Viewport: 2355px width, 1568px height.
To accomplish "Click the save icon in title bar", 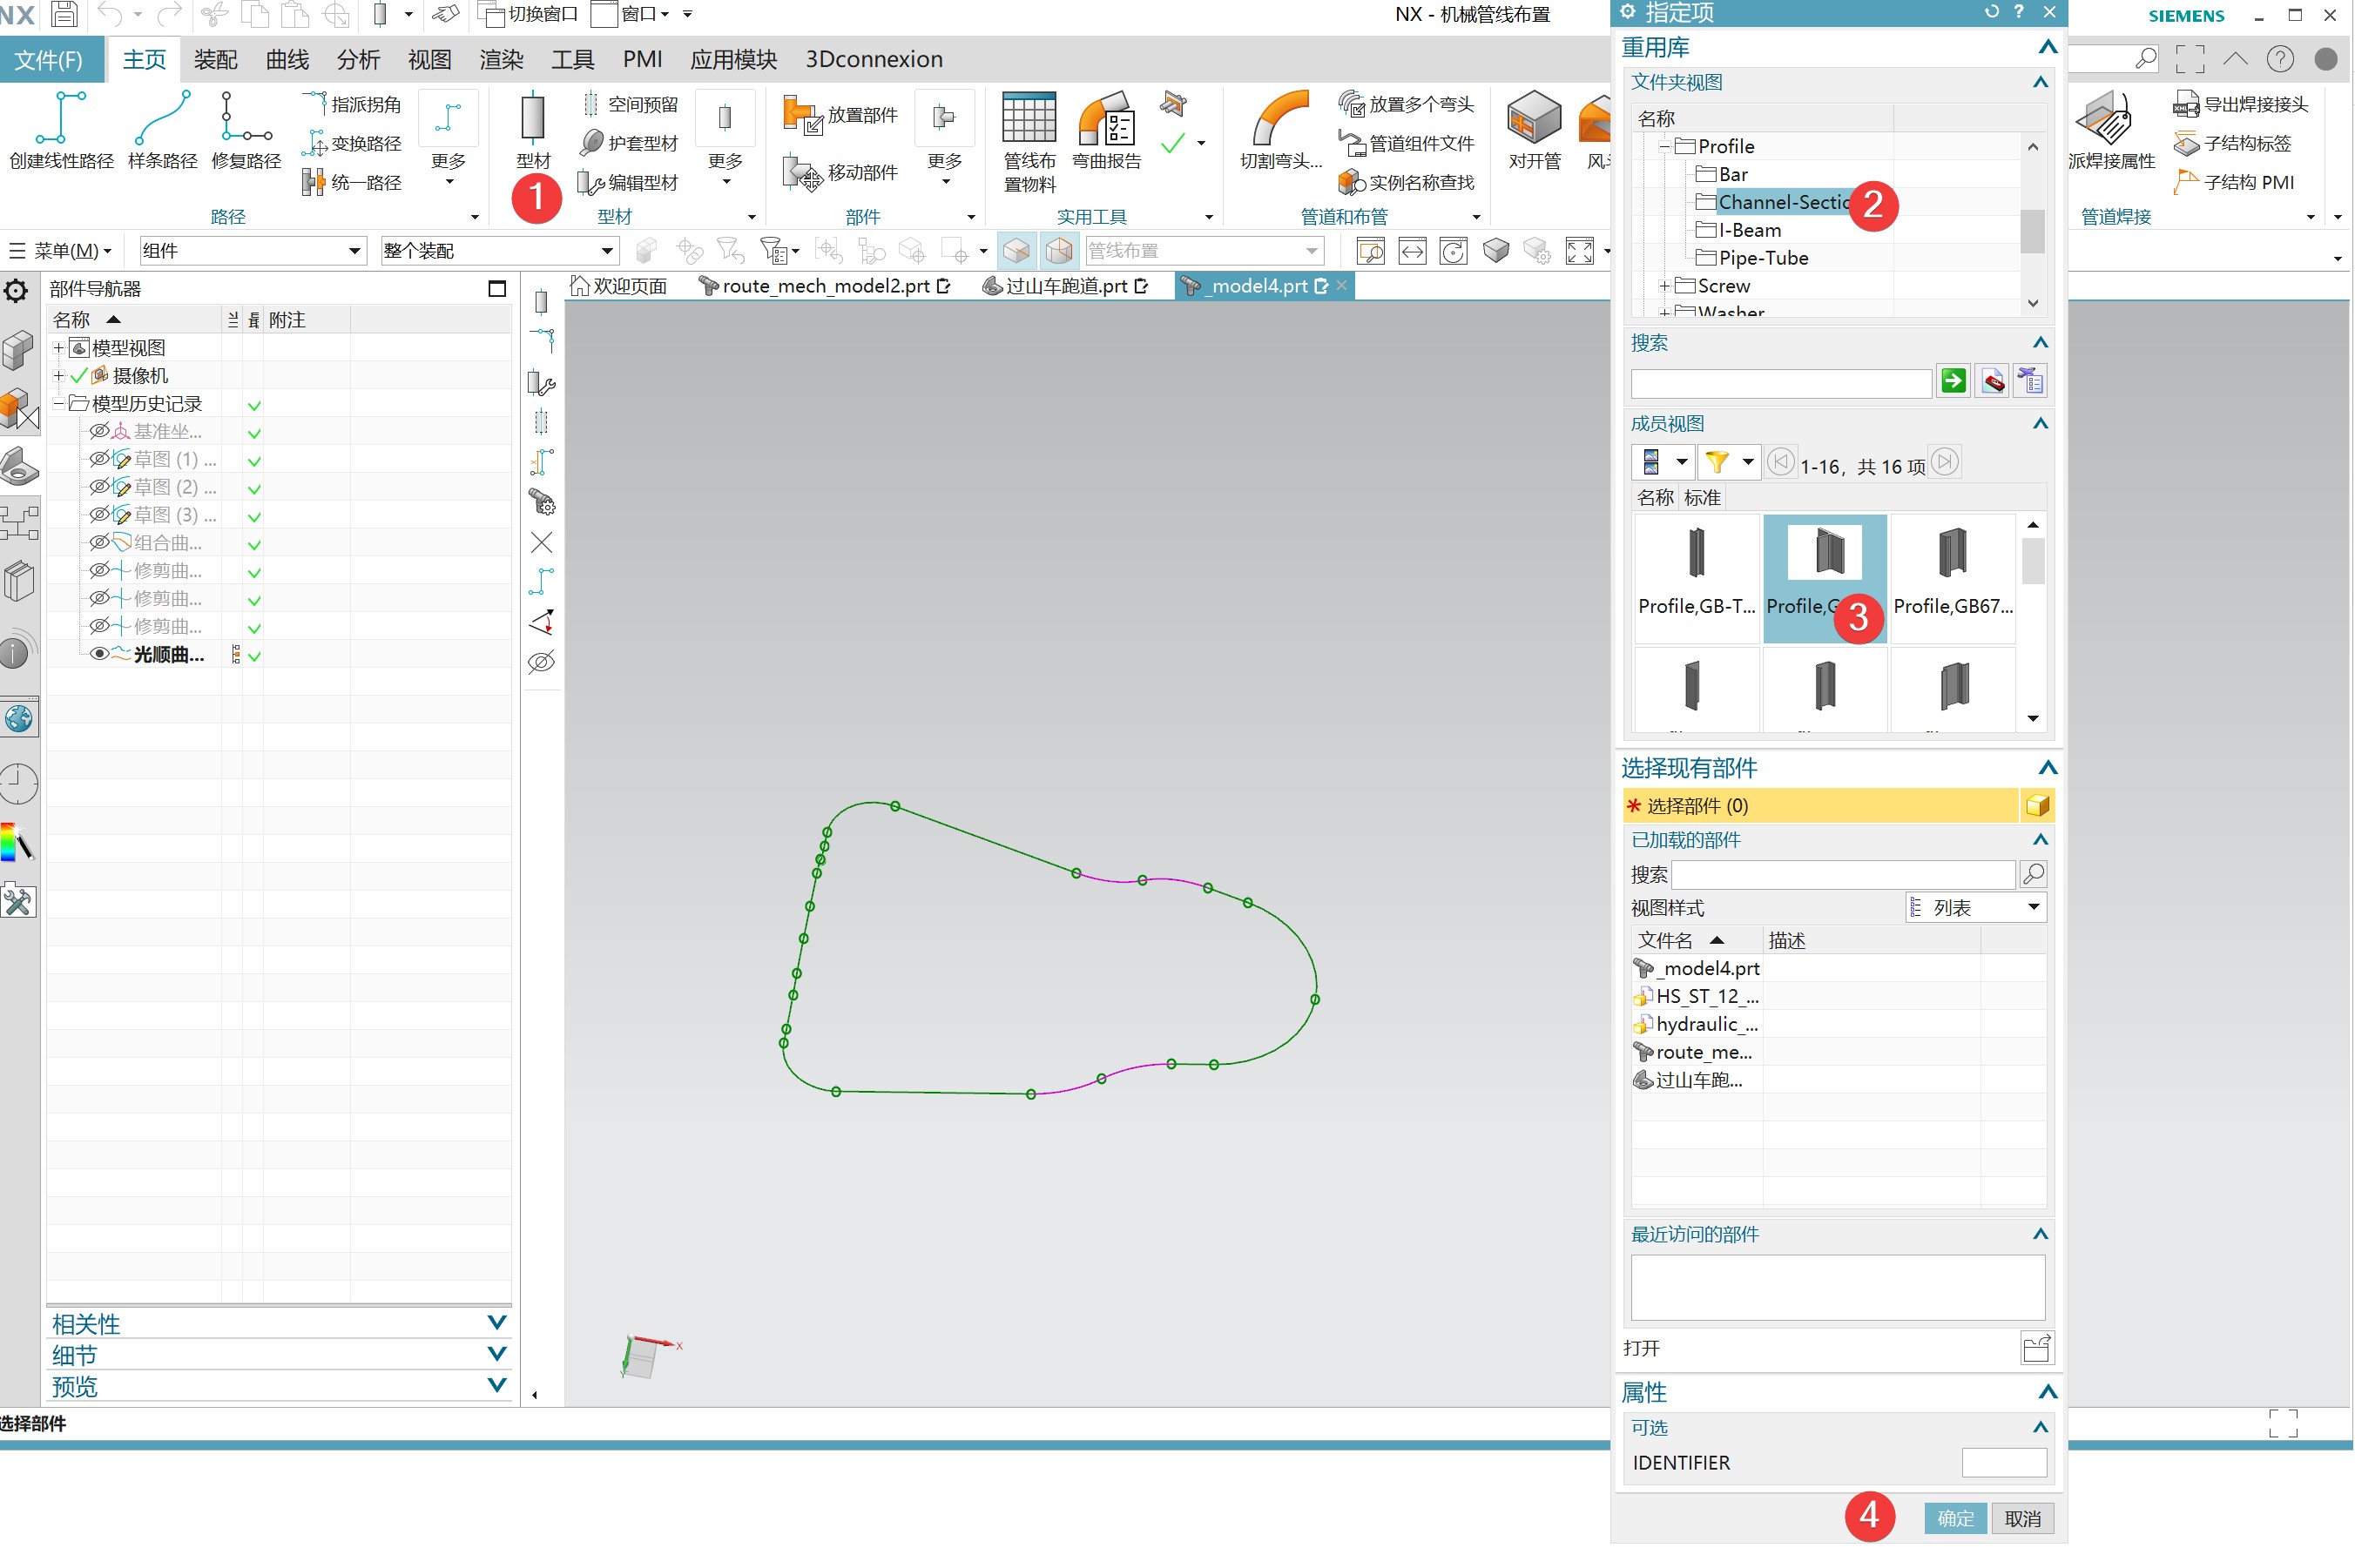I will pos(64,14).
